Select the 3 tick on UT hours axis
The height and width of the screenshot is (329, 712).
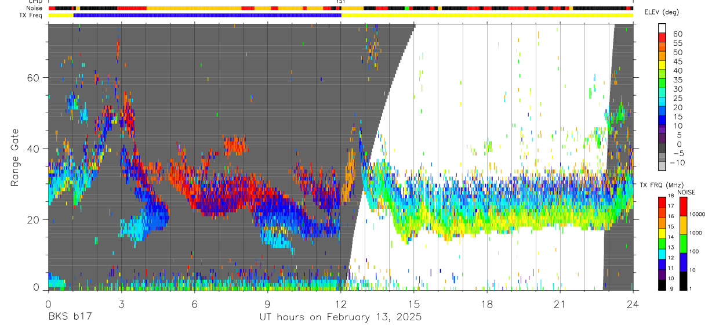point(121,304)
